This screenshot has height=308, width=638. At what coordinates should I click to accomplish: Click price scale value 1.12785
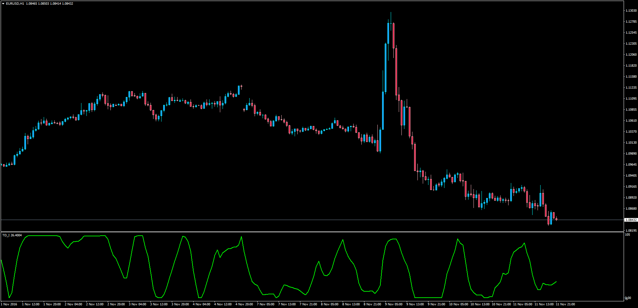point(631,22)
